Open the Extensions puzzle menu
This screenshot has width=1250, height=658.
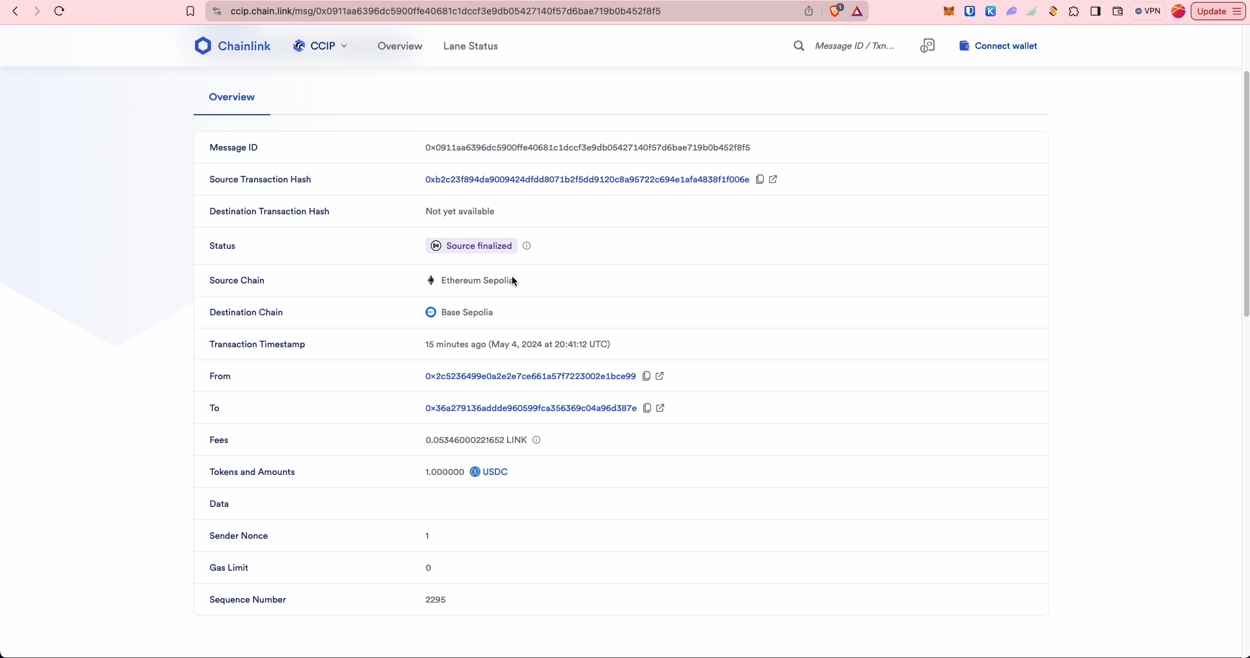1074,11
